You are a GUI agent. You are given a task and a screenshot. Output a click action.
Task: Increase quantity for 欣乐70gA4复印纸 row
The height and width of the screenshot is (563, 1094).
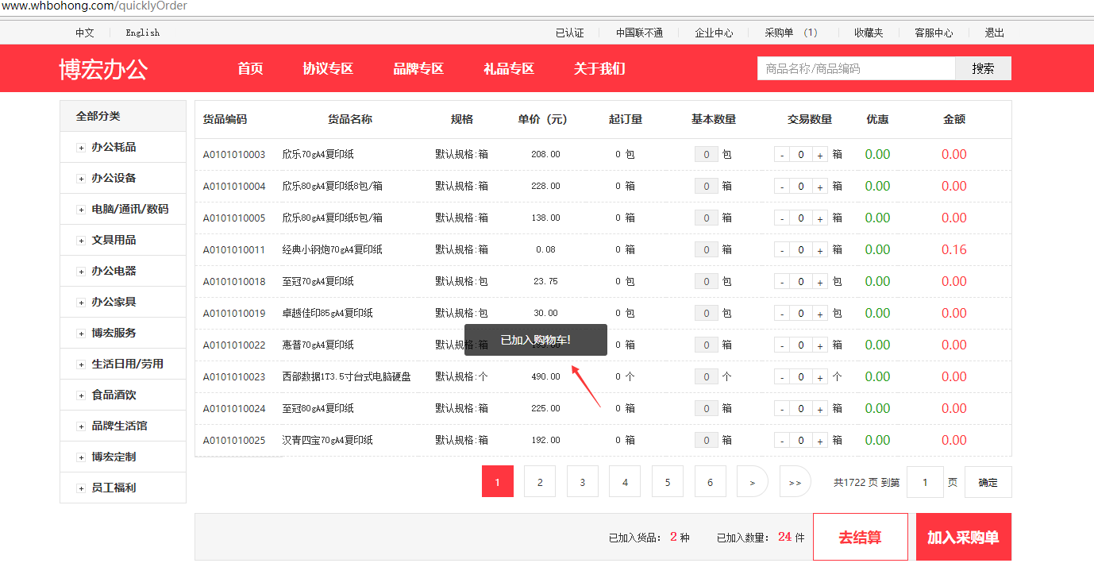pos(820,155)
